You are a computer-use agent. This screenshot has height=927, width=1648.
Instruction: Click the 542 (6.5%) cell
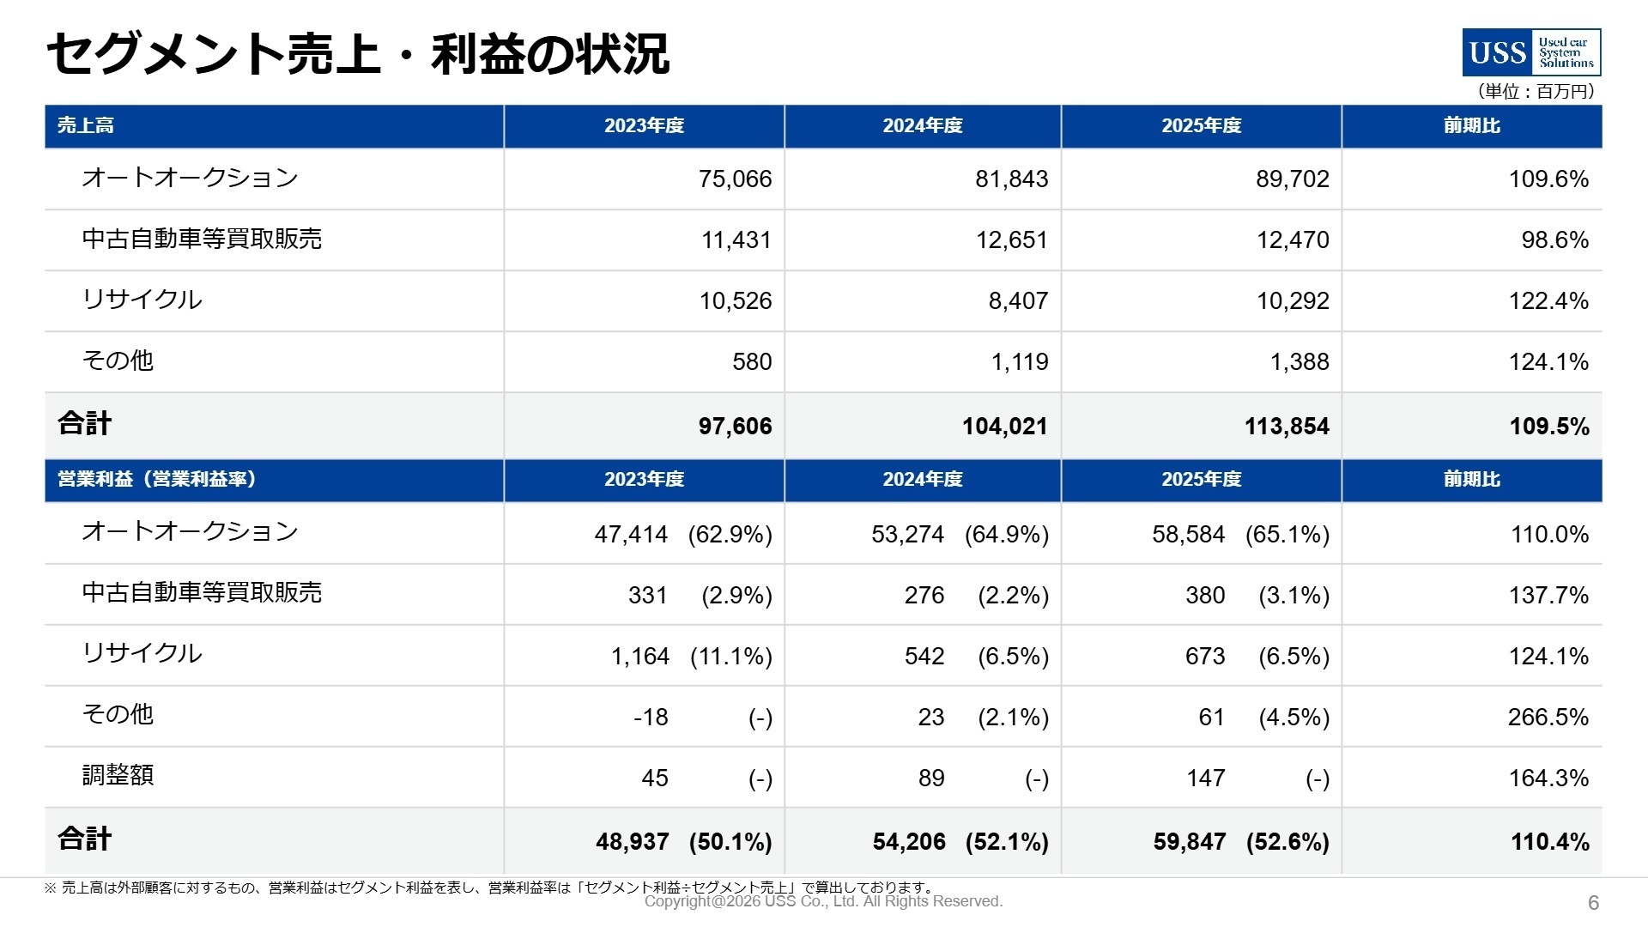[977, 656]
